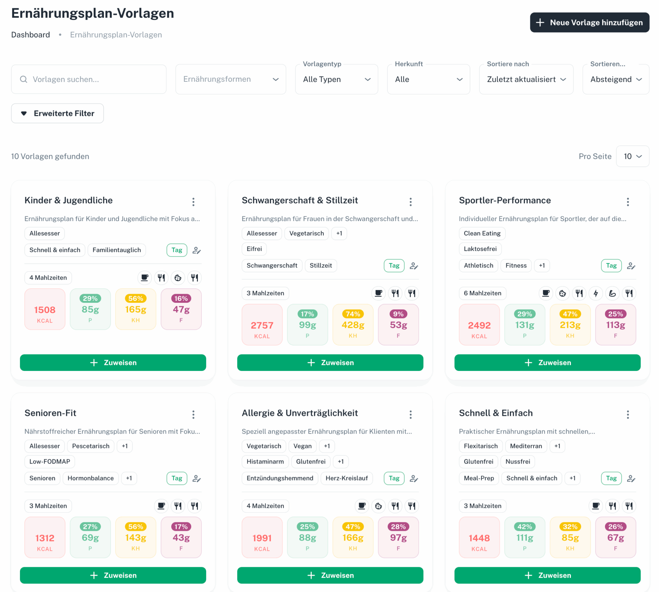
Task: Expand the +1 diet tag on Schwangerschaft & Stillzeit
Action: click(339, 233)
